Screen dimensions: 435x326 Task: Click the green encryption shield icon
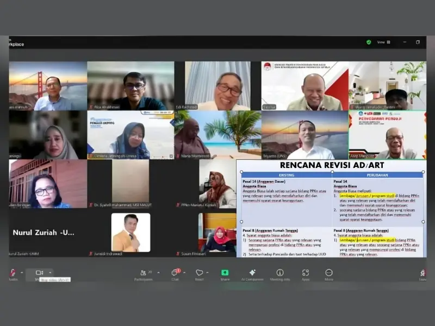[x=369, y=42]
